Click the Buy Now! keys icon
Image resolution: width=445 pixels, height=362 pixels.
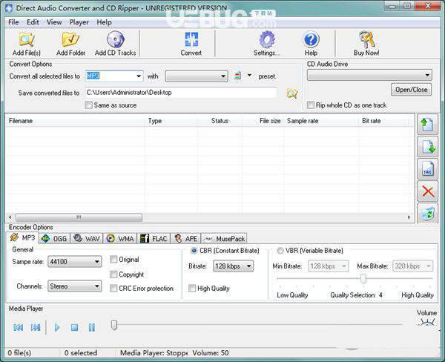366,39
